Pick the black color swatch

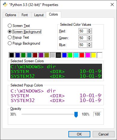pyautogui.click(x=12, y=55)
